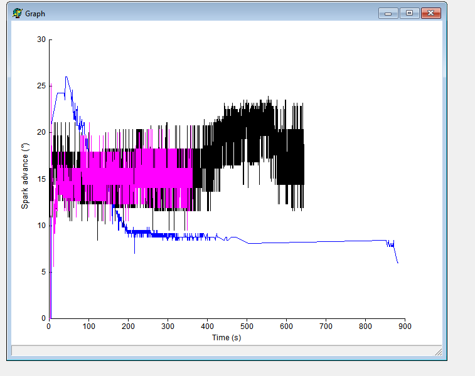Click the 500 tick label on time axis
Viewport: 475px width, 376px height.
(x=247, y=326)
